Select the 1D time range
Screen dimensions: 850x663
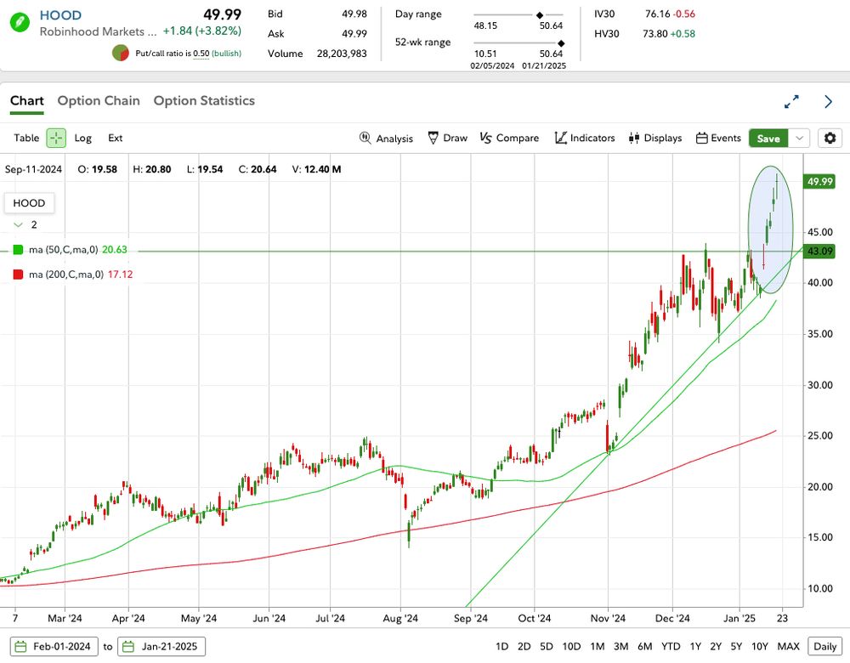pyautogui.click(x=502, y=647)
